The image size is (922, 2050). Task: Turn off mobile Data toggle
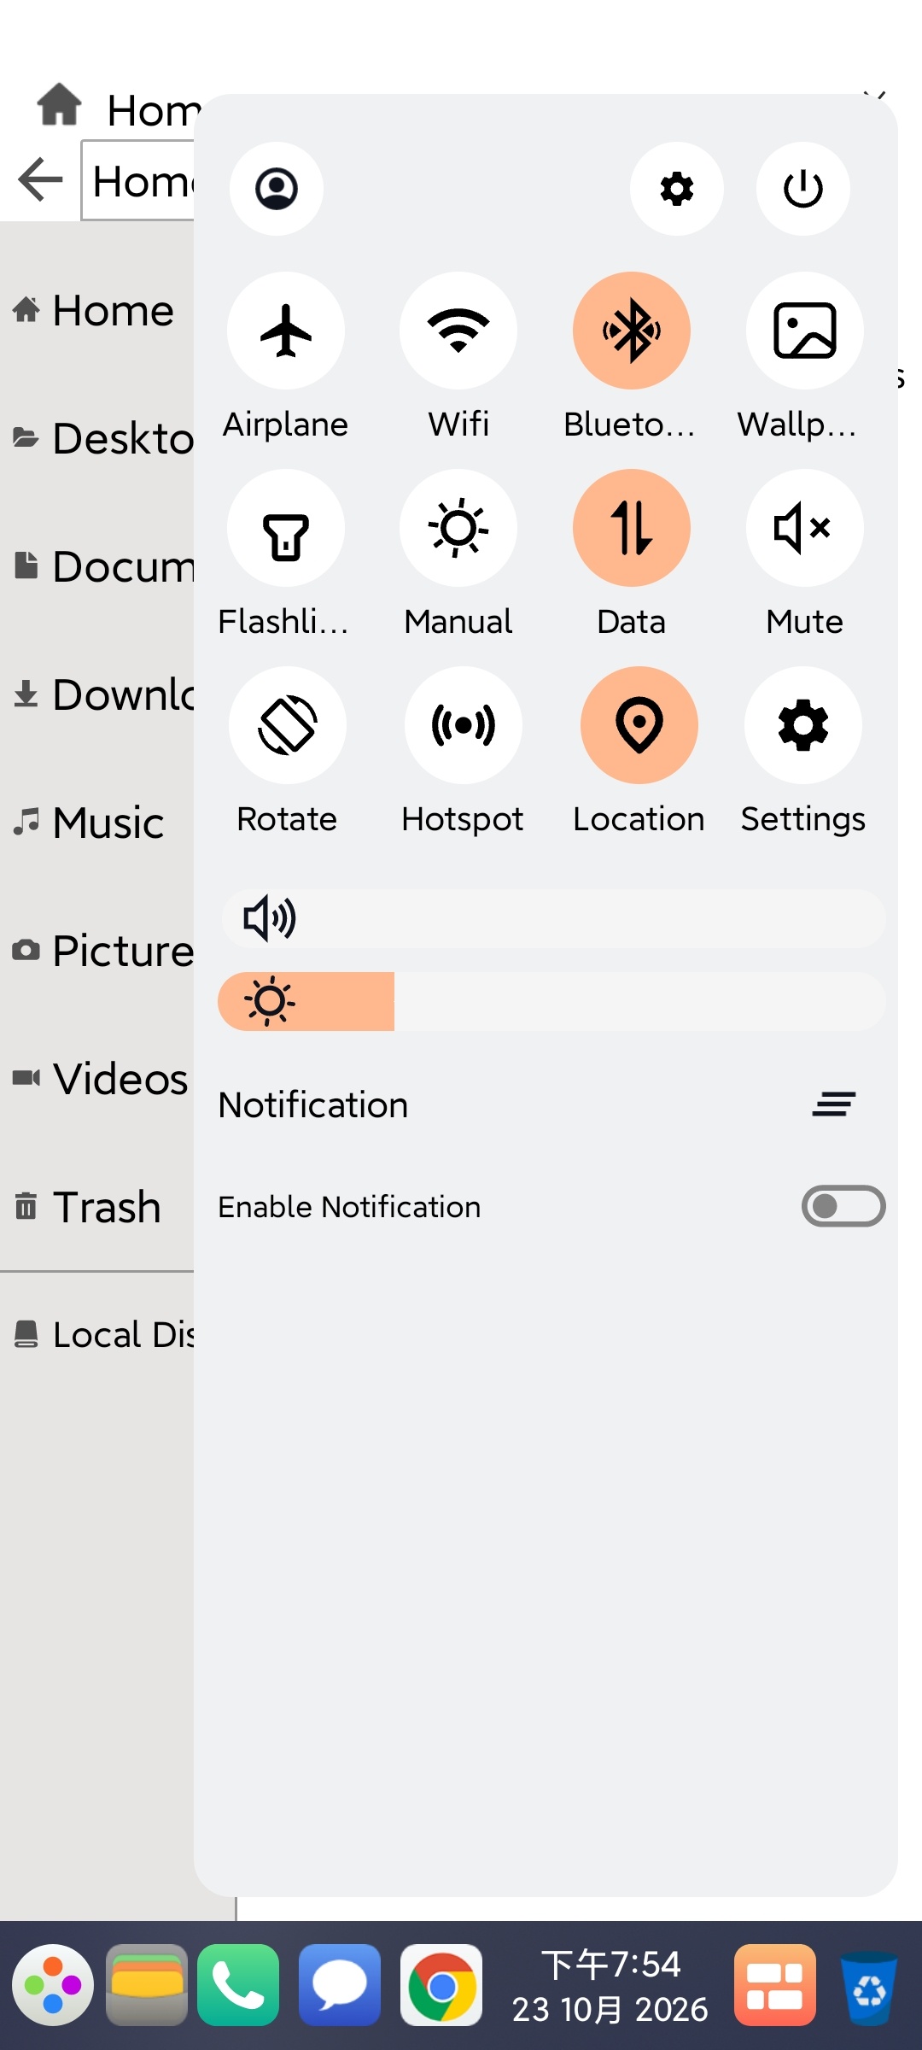[632, 528]
